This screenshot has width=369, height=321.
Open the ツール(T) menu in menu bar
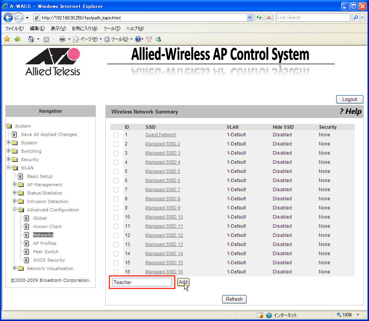point(112,29)
